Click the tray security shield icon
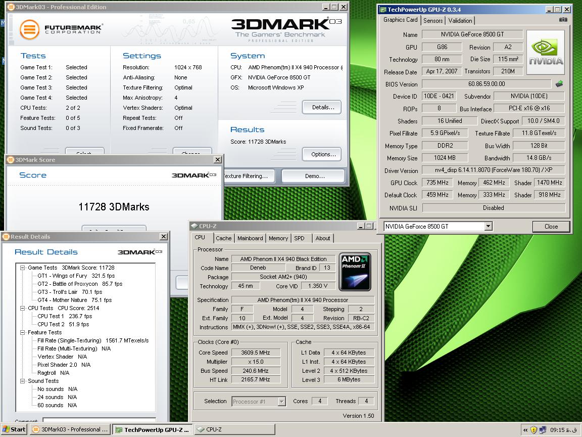582x437 pixels. coord(533,429)
